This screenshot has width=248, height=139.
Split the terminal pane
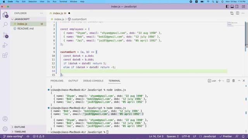pos(228,81)
